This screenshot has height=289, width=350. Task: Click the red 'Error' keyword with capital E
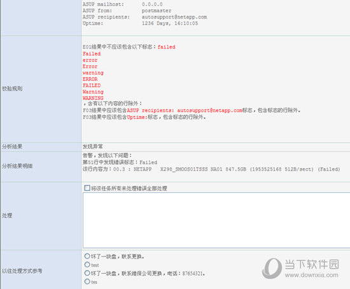(x=90, y=66)
